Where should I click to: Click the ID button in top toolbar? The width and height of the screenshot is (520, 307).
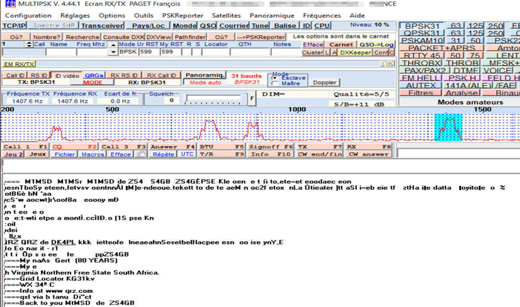[x=306, y=25]
